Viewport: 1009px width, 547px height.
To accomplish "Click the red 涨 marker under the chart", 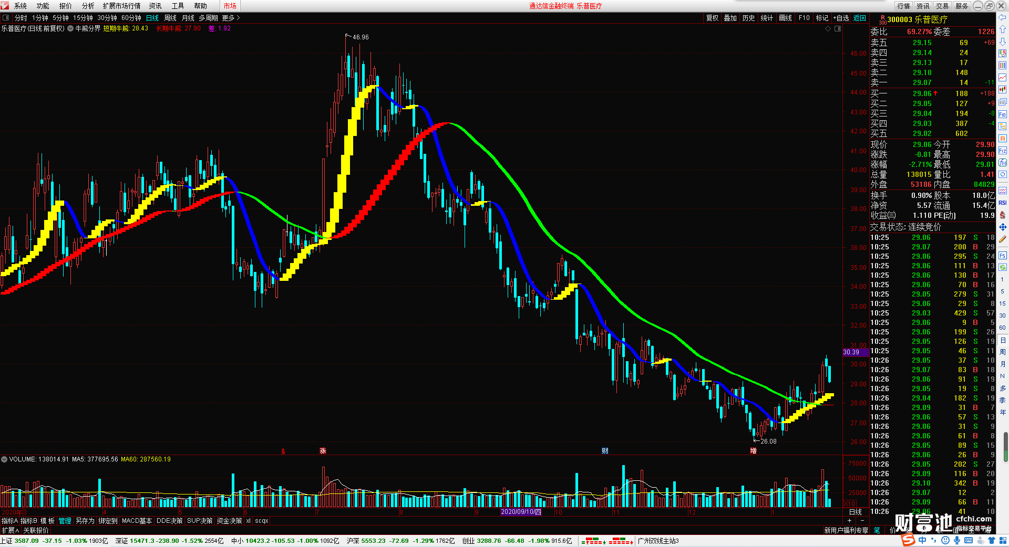I will [x=323, y=451].
